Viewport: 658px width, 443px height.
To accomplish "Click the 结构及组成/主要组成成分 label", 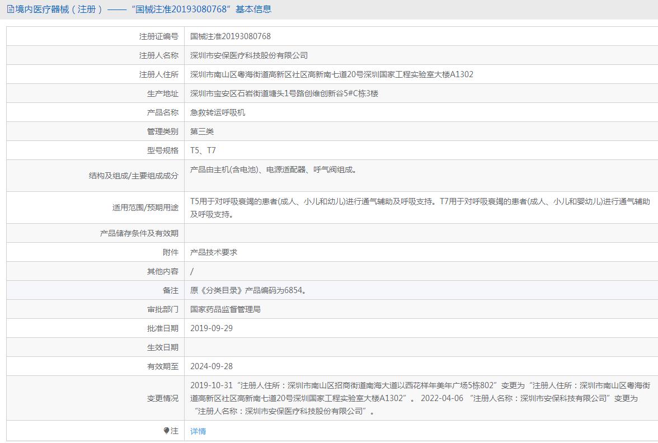I will pos(133,176).
